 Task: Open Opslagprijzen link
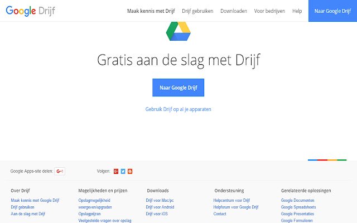coord(89,214)
